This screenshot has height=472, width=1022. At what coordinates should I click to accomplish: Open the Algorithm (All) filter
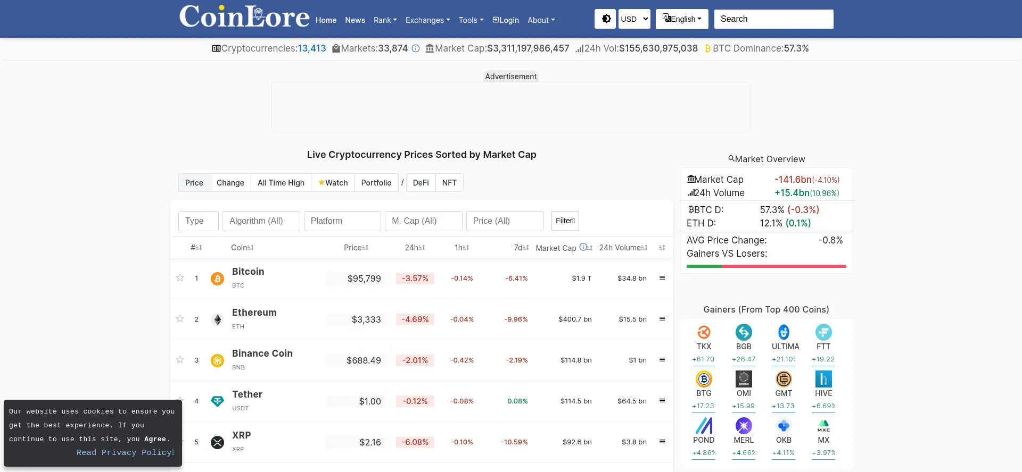point(261,221)
